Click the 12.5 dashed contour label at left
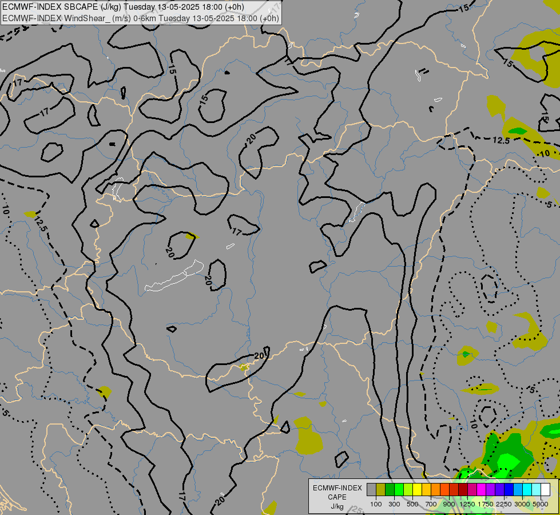 pyautogui.click(x=41, y=224)
